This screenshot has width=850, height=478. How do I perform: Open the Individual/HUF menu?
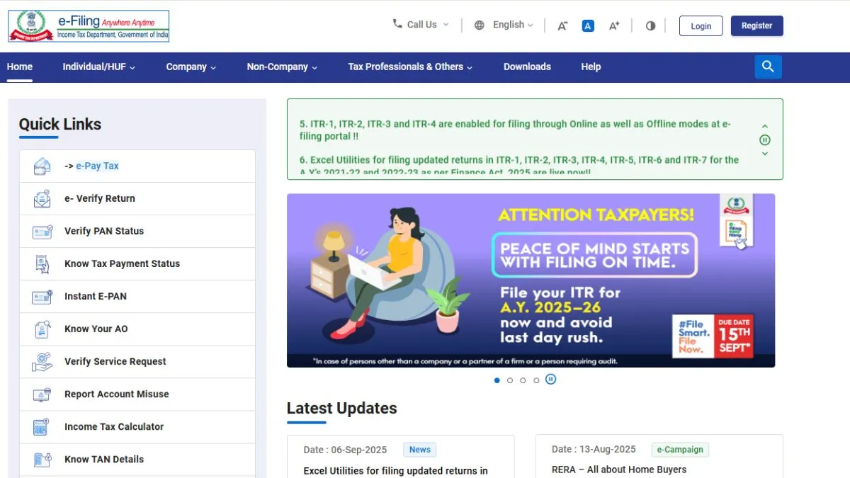(98, 67)
